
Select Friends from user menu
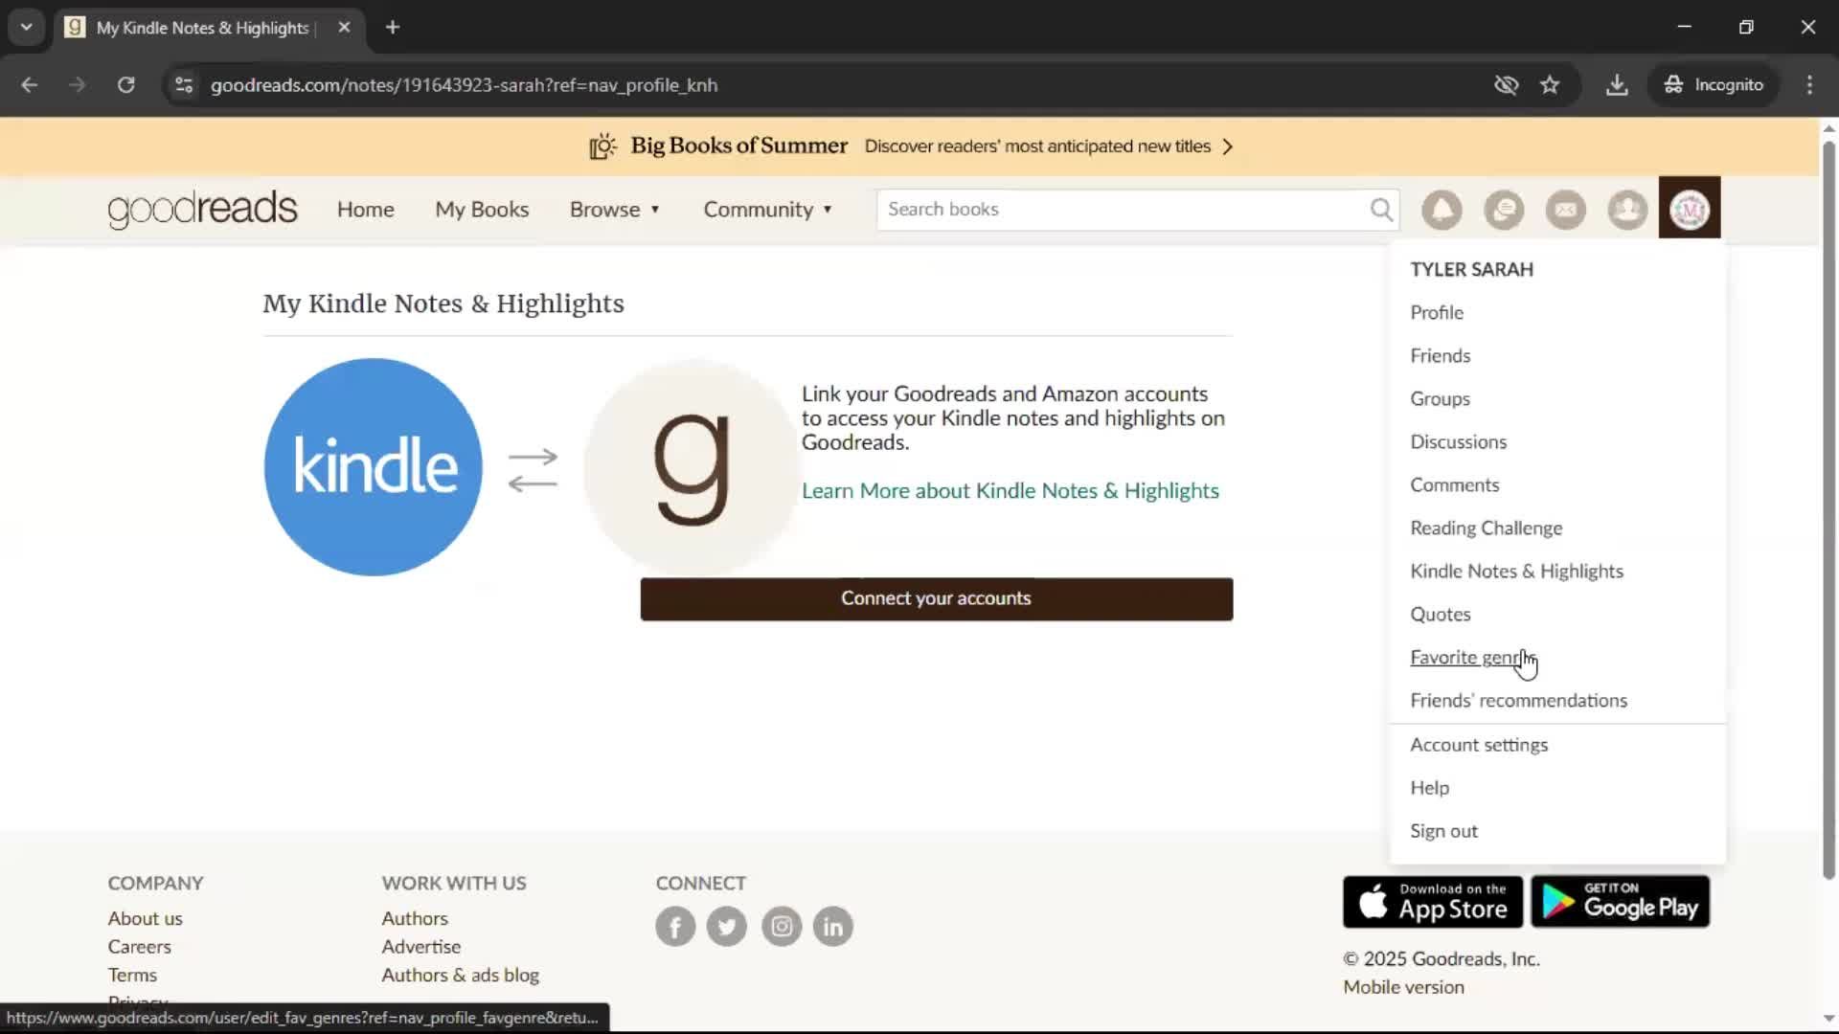click(1440, 355)
